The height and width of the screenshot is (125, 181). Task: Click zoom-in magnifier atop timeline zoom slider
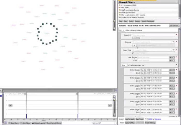click(114, 97)
